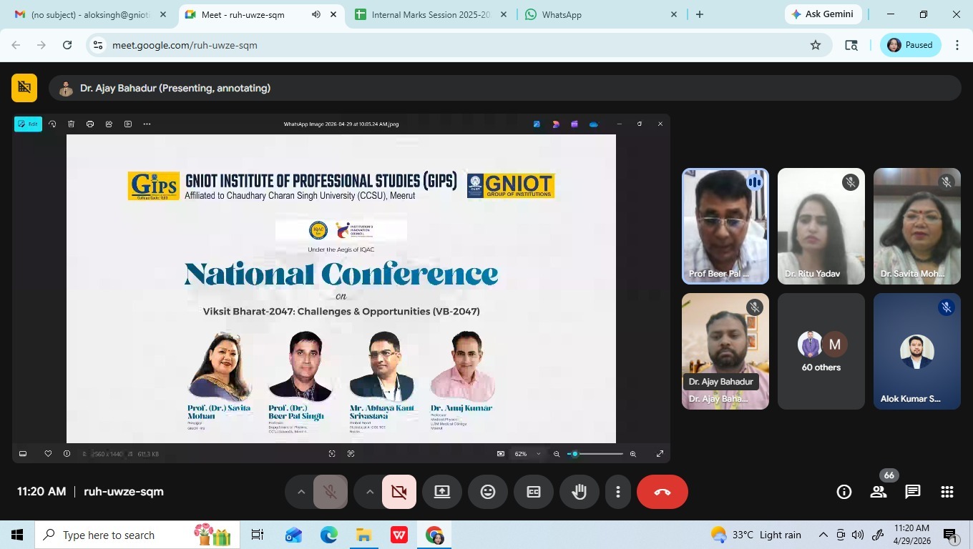Open WPS Office from the taskbar
This screenshot has width=973, height=549.
pyautogui.click(x=399, y=535)
